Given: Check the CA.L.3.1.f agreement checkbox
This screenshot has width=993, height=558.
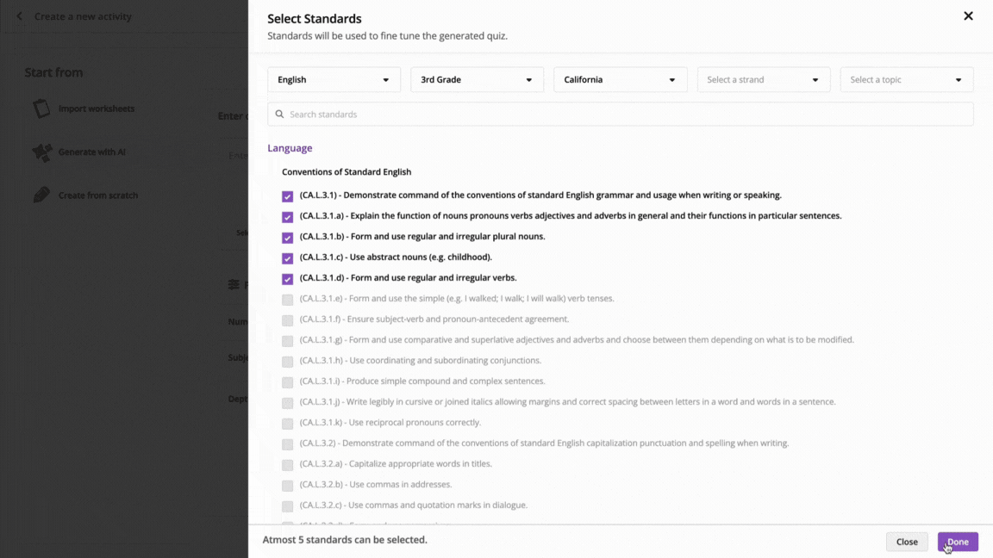Looking at the screenshot, I should [x=288, y=320].
